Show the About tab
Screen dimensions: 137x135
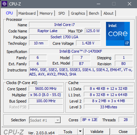coord(108,13)
